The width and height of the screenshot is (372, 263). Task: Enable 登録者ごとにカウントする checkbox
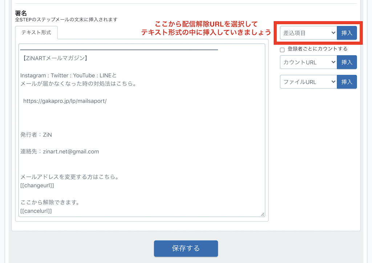click(x=282, y=50)
